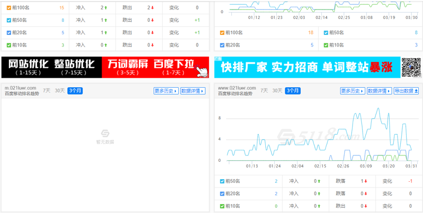Uncheck orange 前100名 checkbox showing value 15
423x213 pixels.
pyautogui.click(x=9, y=8)
